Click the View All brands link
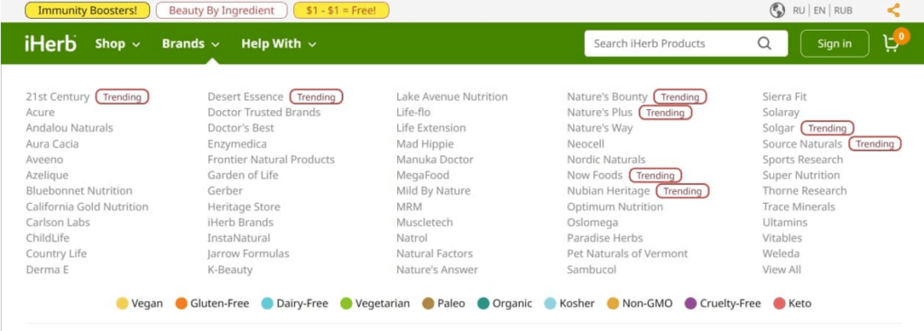This screenshot has height=331, width=924. click(x=782, y=270)
